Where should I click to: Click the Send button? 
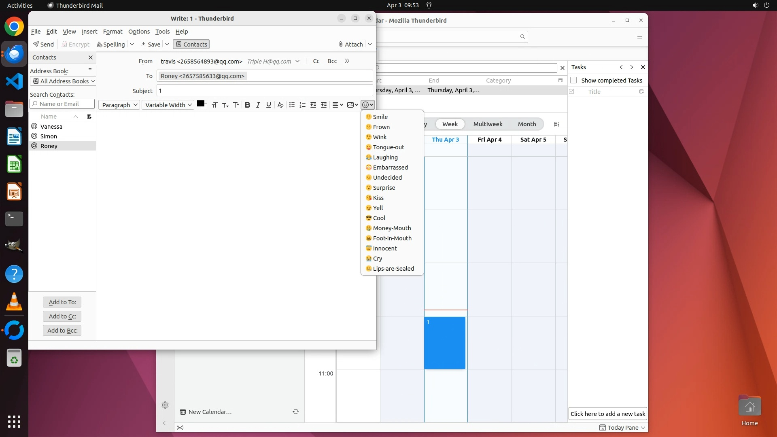click(x=44, y=45)
